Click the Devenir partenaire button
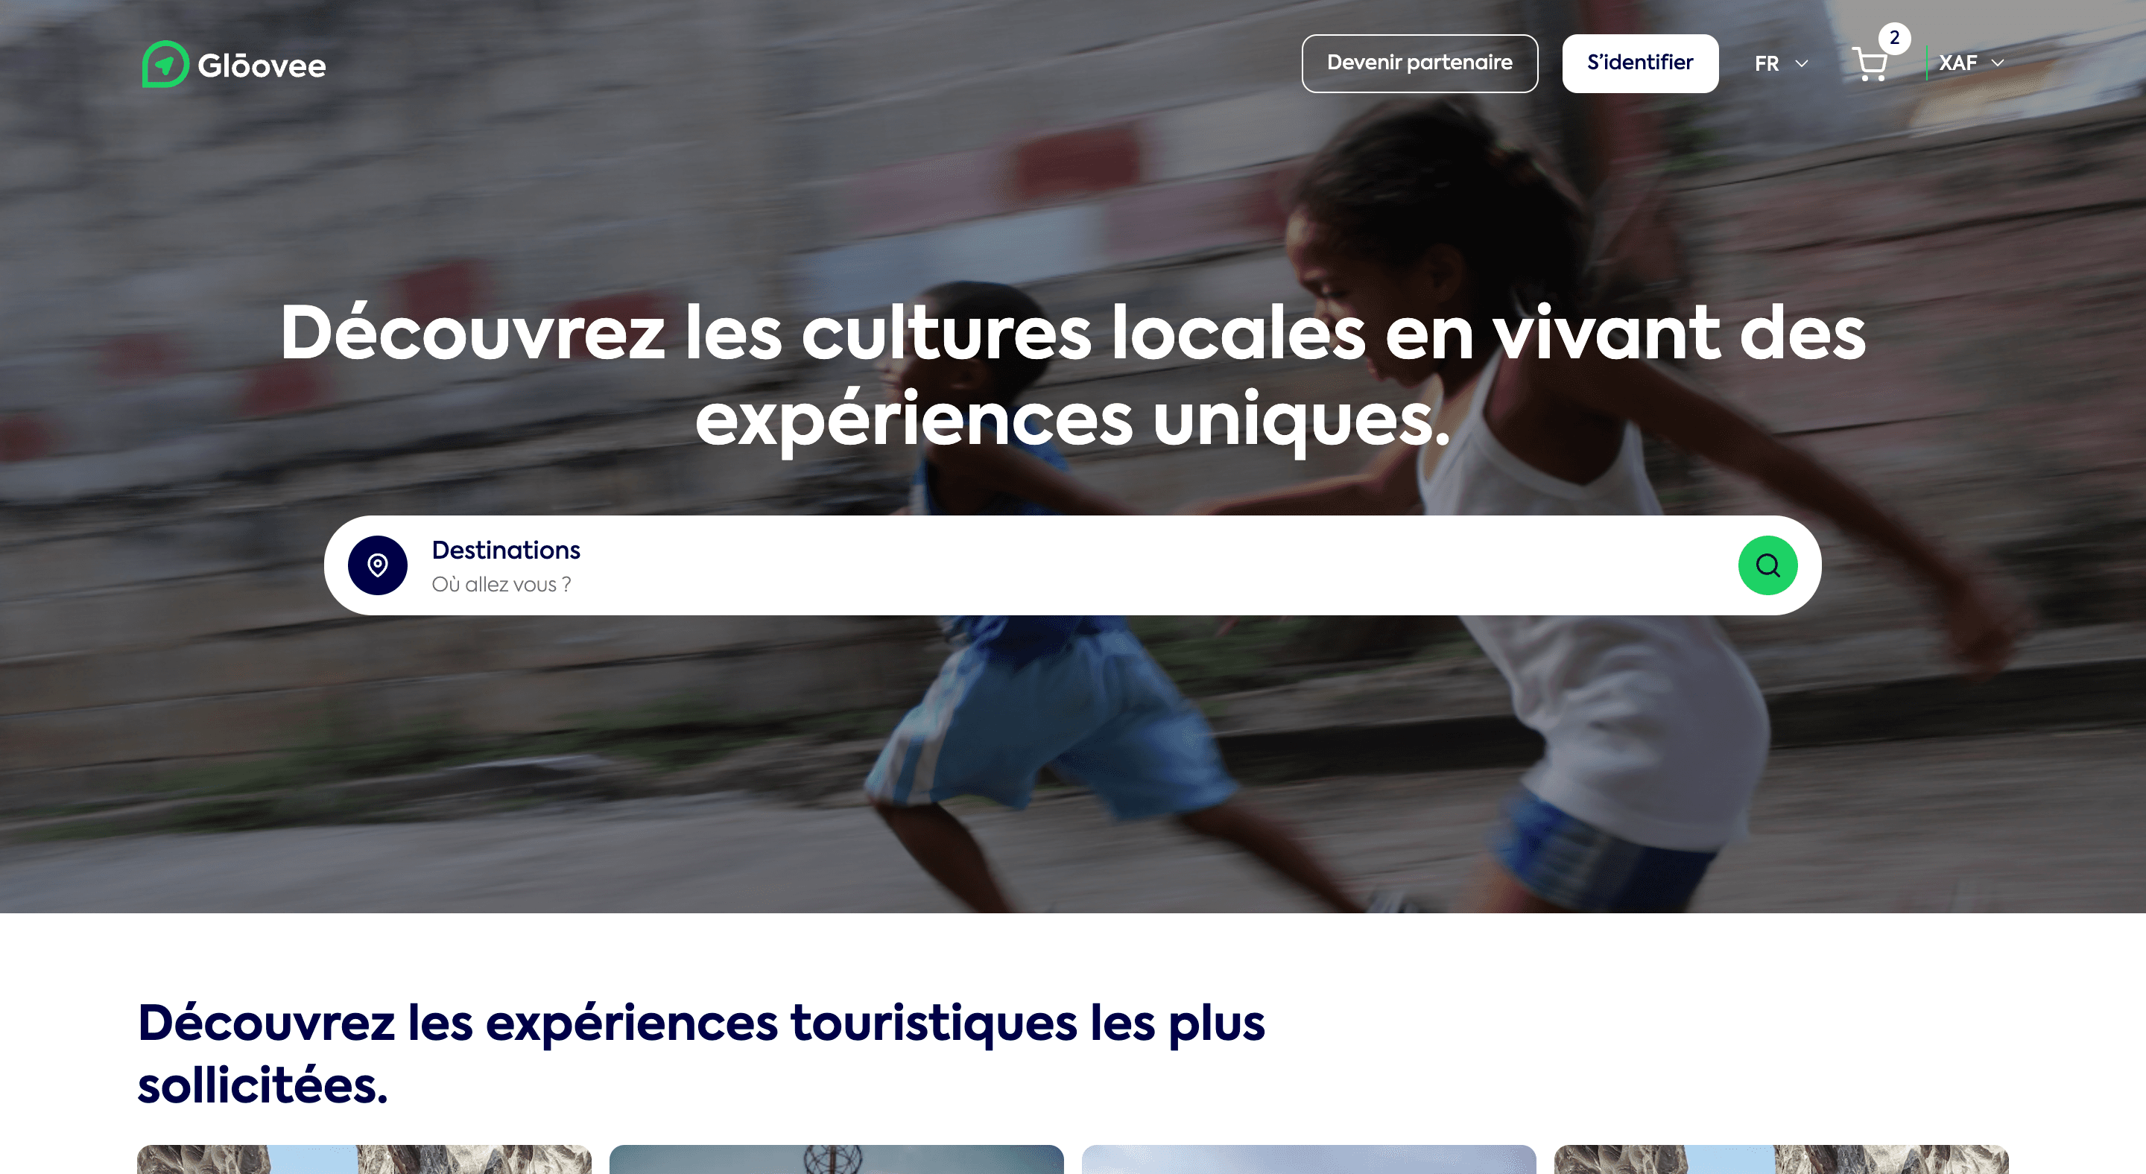Screen dimensions: 2146x1174 coord(1419,63)
